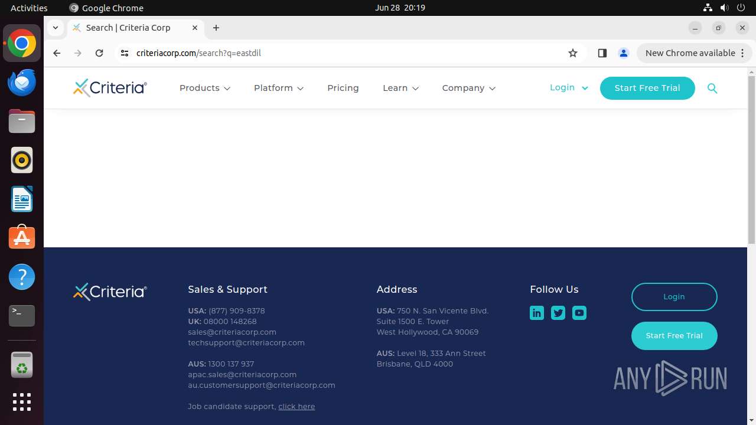This screenshot has height=425, width=756.
Task: Click the au.customersupport@criteriacorp.com email
Action: (262, 385)
